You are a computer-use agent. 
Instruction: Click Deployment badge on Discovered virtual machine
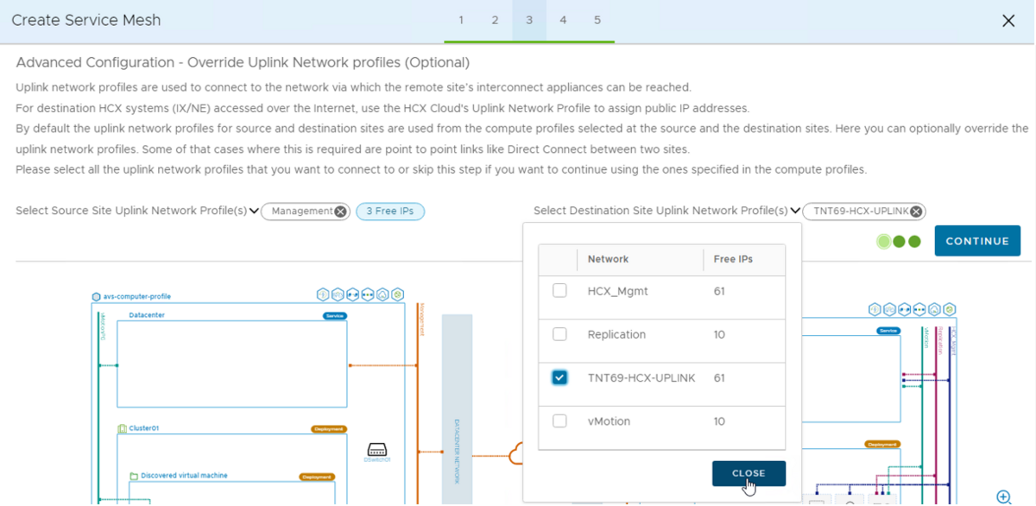click(317, 477)
